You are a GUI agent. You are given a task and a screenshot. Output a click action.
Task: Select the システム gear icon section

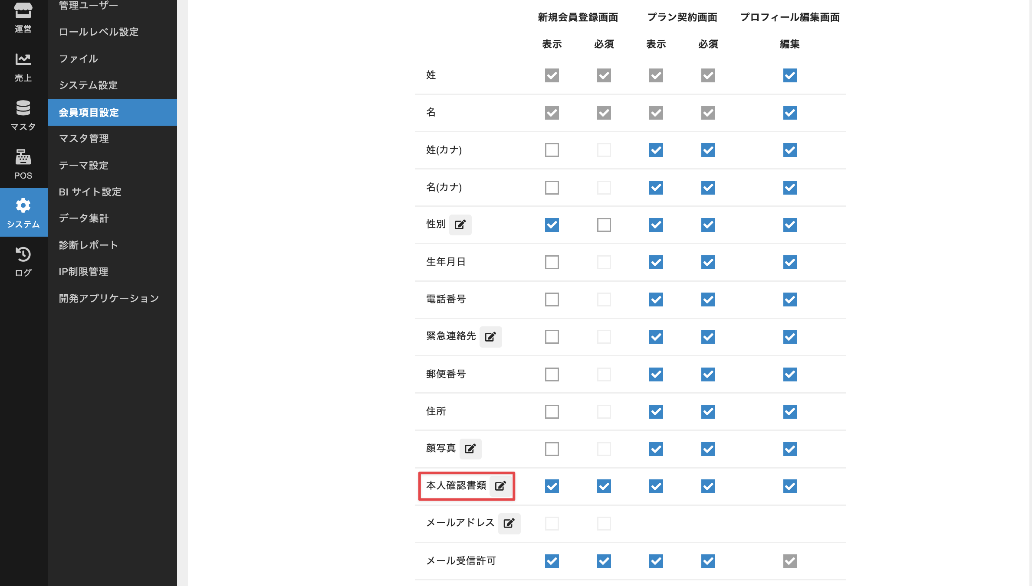point(23,212)
